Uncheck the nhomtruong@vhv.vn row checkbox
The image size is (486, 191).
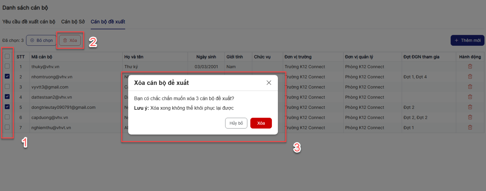(7, 76)
